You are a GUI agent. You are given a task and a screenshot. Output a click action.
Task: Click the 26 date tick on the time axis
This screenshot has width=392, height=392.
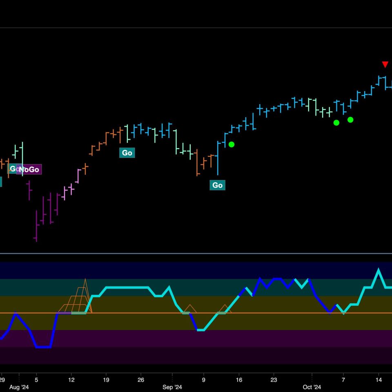point(141,379)
